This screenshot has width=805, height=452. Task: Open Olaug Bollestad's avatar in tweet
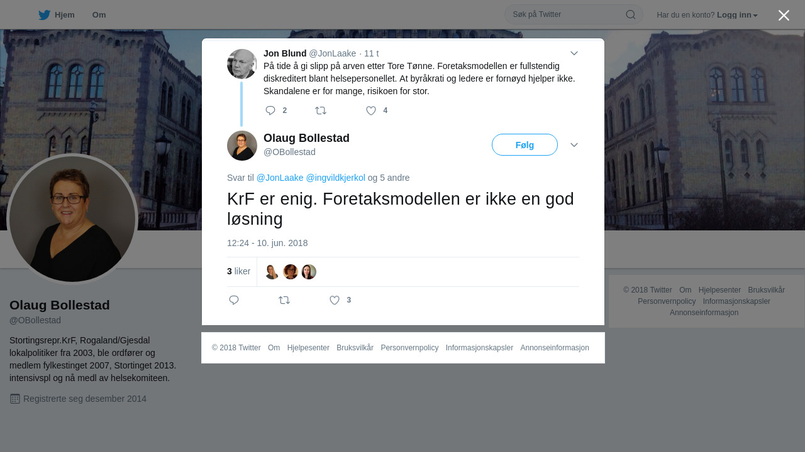pos(242,146)
